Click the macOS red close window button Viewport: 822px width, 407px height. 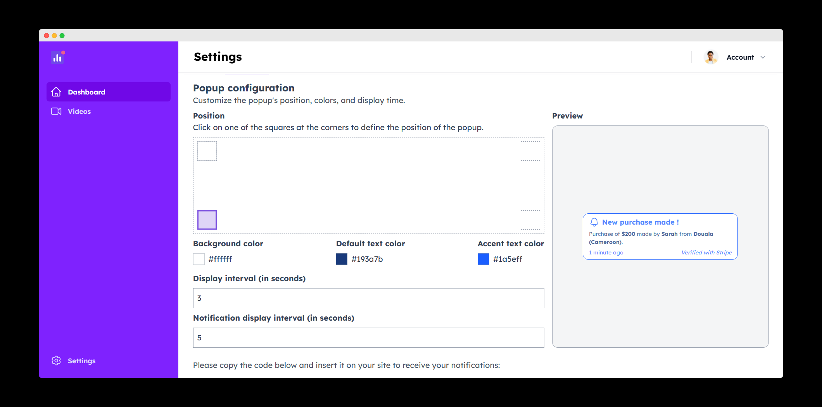[47, 36]
